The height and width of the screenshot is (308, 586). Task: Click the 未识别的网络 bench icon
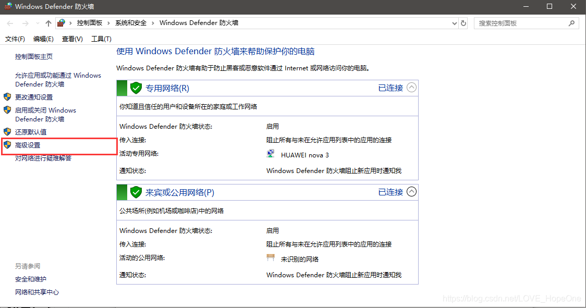tap(271, 257)
